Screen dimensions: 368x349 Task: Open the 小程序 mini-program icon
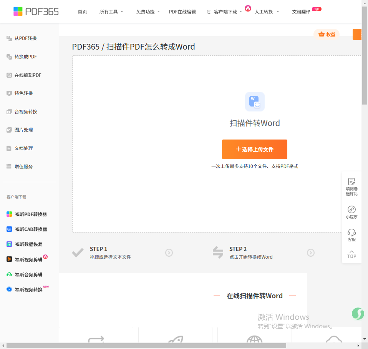coord(351,209)
